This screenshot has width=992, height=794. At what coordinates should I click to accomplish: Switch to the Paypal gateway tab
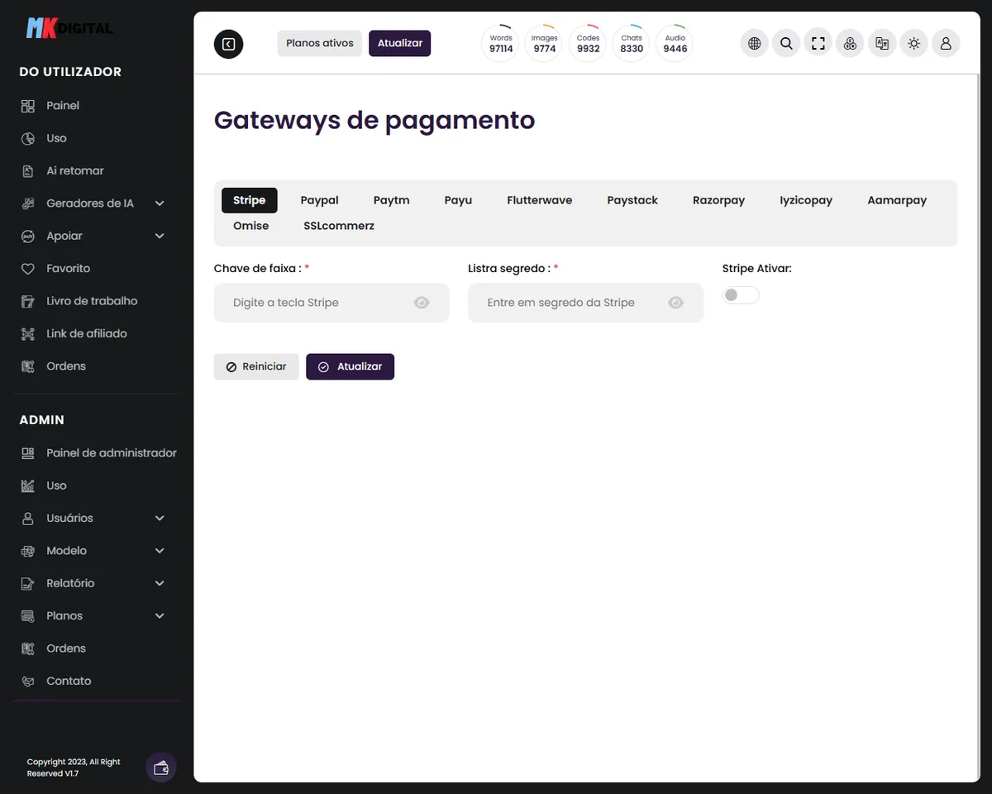click(x=319, y=200)
